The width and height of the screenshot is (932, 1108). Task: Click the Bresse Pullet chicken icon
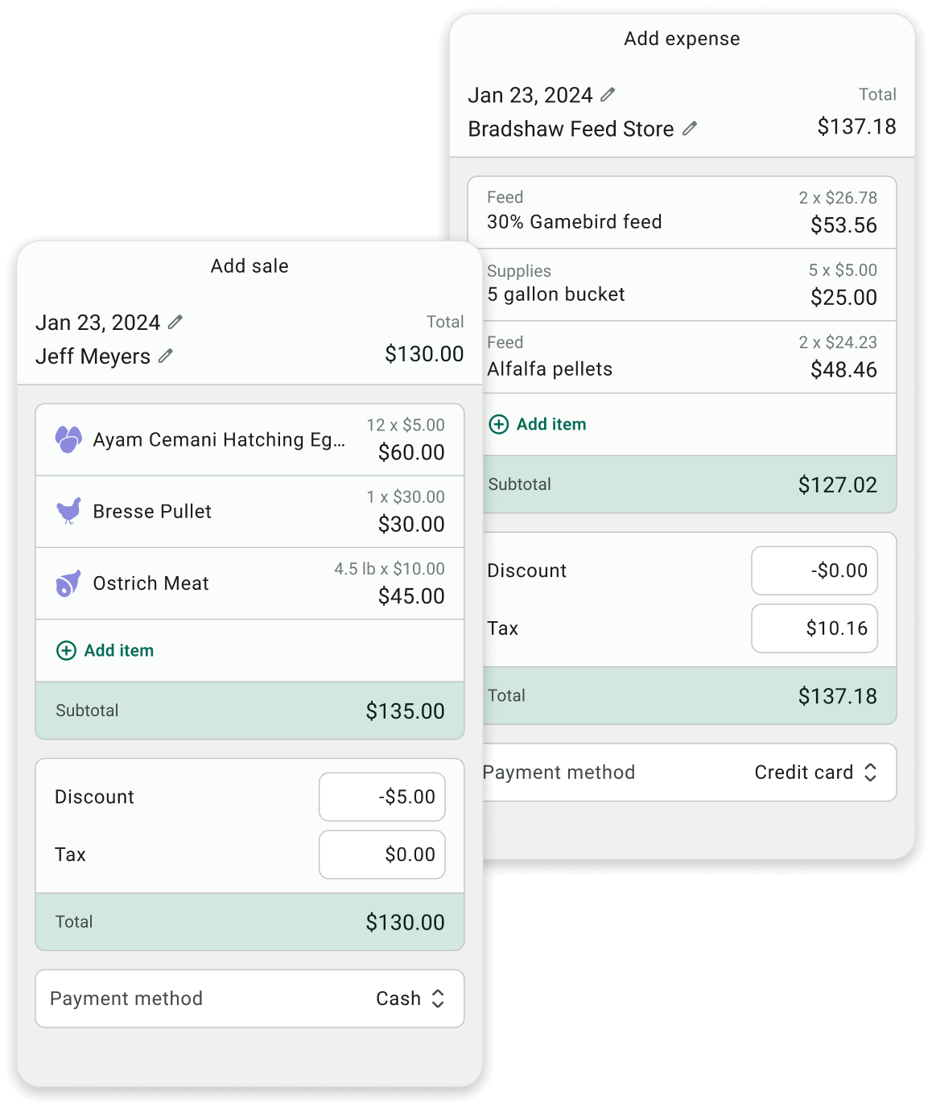[68, 511]
